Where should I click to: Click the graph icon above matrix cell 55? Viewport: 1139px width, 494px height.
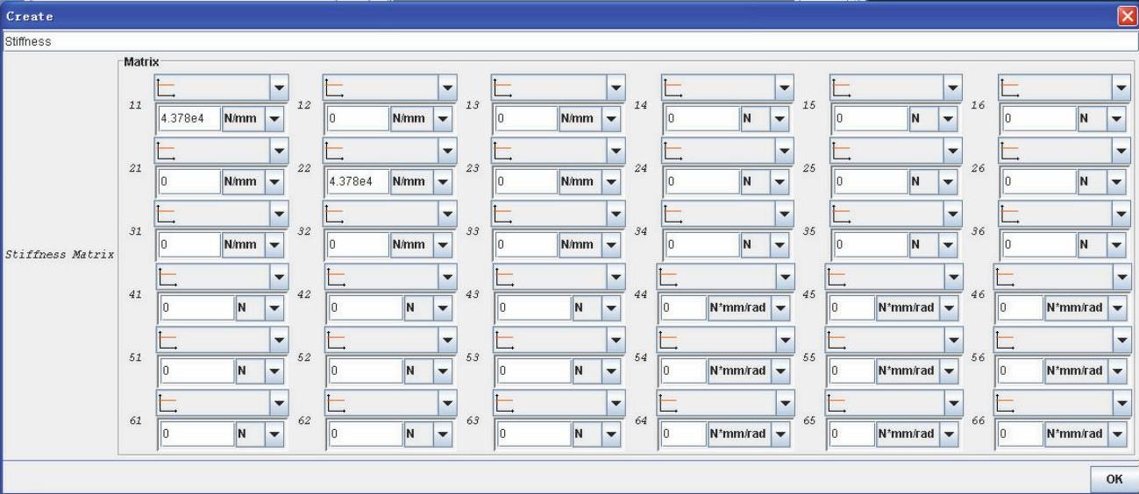click(836, 340)
